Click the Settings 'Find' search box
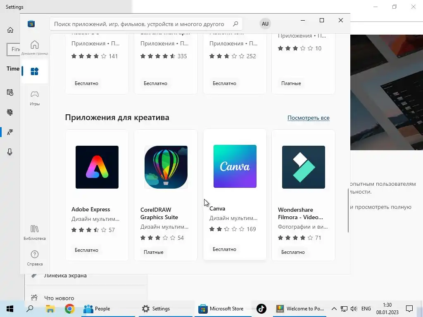 coord(13,50)
